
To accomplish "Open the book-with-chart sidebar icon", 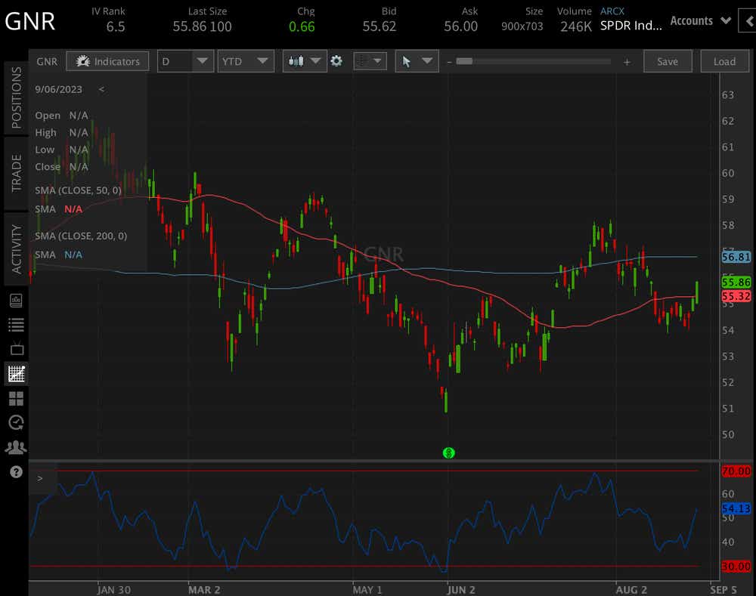I will (x=16, y=301).
